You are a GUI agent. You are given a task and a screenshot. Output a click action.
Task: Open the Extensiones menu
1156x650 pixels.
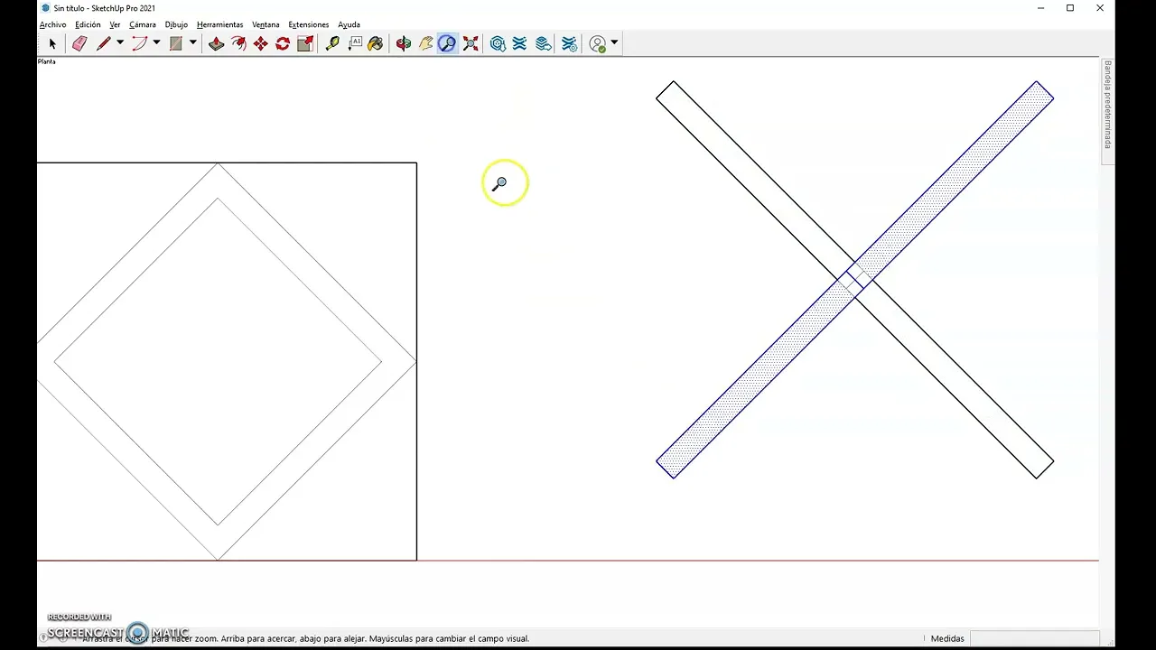click(x=309, y=24)
